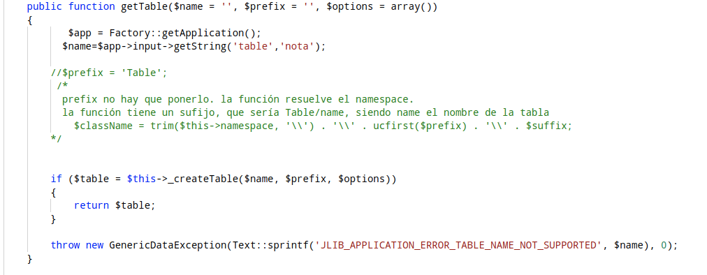
Task: Click the 'nota' string literal
Action: (x=297, y=47)
